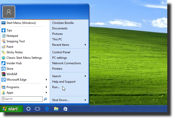The width and height of the screenshot is (173, 118).
Task: Click the Search label in right column
Action: click(x=56, y=76)
